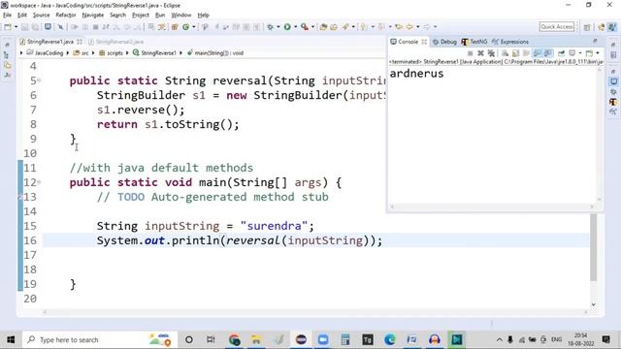
Task: Click the Last Edit Location arrow icon
Action: 399,27
